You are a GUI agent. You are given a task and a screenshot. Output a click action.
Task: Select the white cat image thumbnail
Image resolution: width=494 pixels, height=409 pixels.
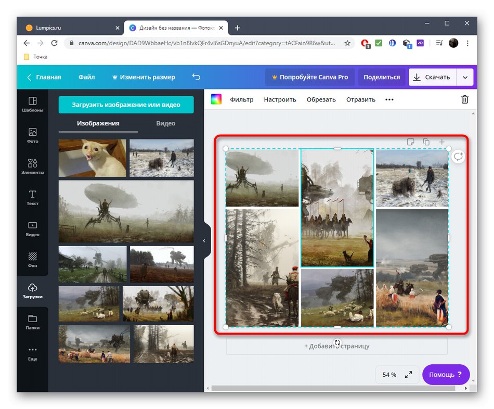click(93, 158)
